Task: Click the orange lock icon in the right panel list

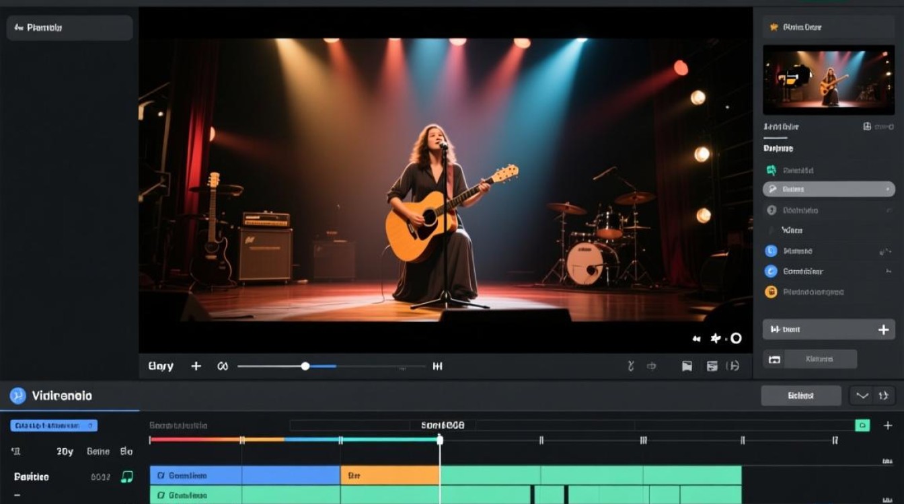Action: tap(771, 292)
